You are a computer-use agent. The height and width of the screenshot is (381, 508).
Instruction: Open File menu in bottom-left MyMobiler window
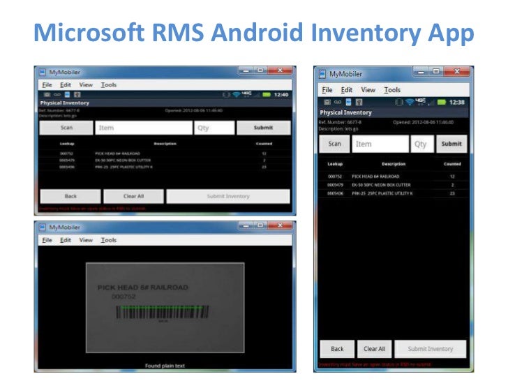(47, 240)
